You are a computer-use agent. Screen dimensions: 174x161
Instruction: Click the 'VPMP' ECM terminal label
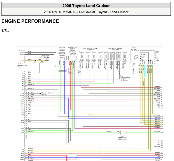(22, 157)
